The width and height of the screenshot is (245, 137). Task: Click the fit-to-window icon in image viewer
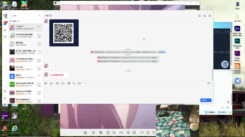pyautogui.click(x=108, y=133)
